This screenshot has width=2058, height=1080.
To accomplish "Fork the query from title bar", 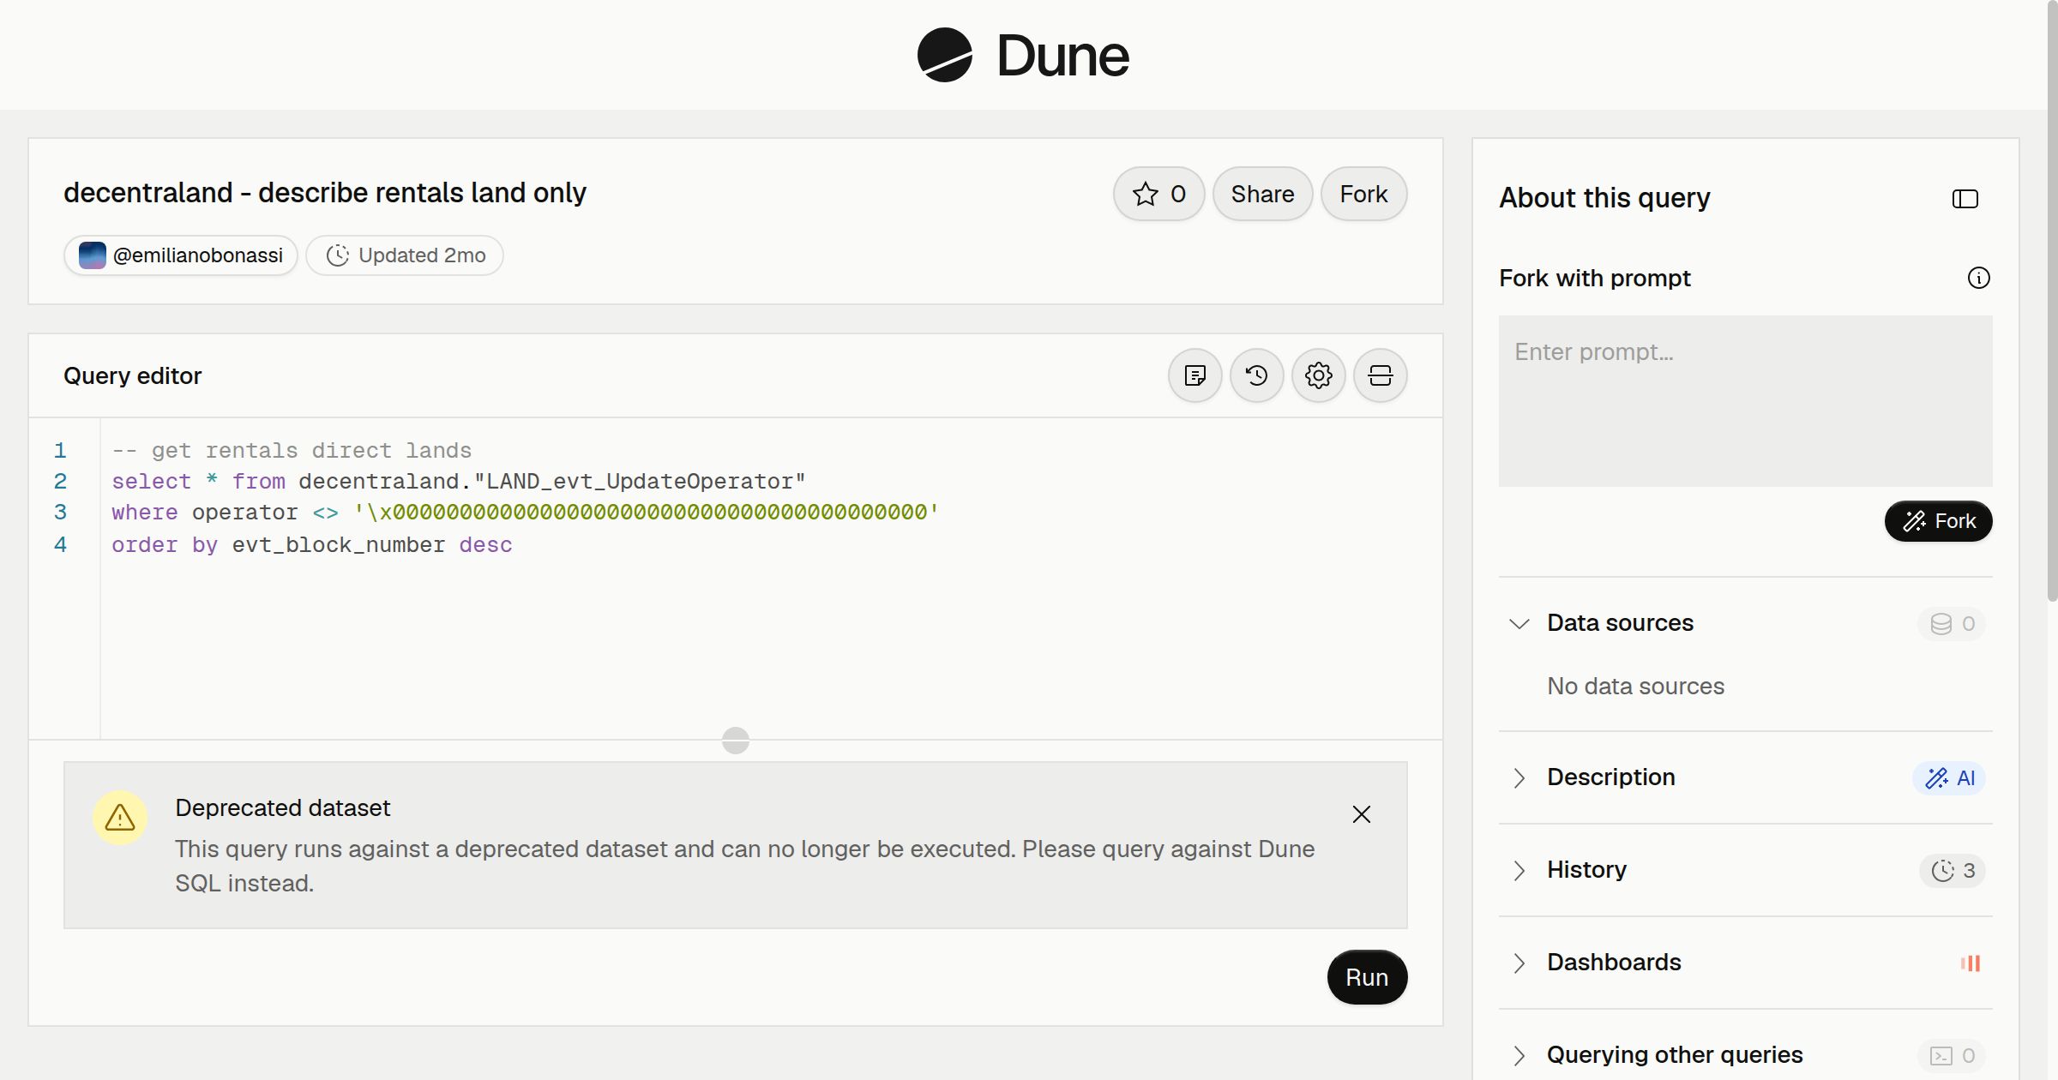I will pos(1363,194).
